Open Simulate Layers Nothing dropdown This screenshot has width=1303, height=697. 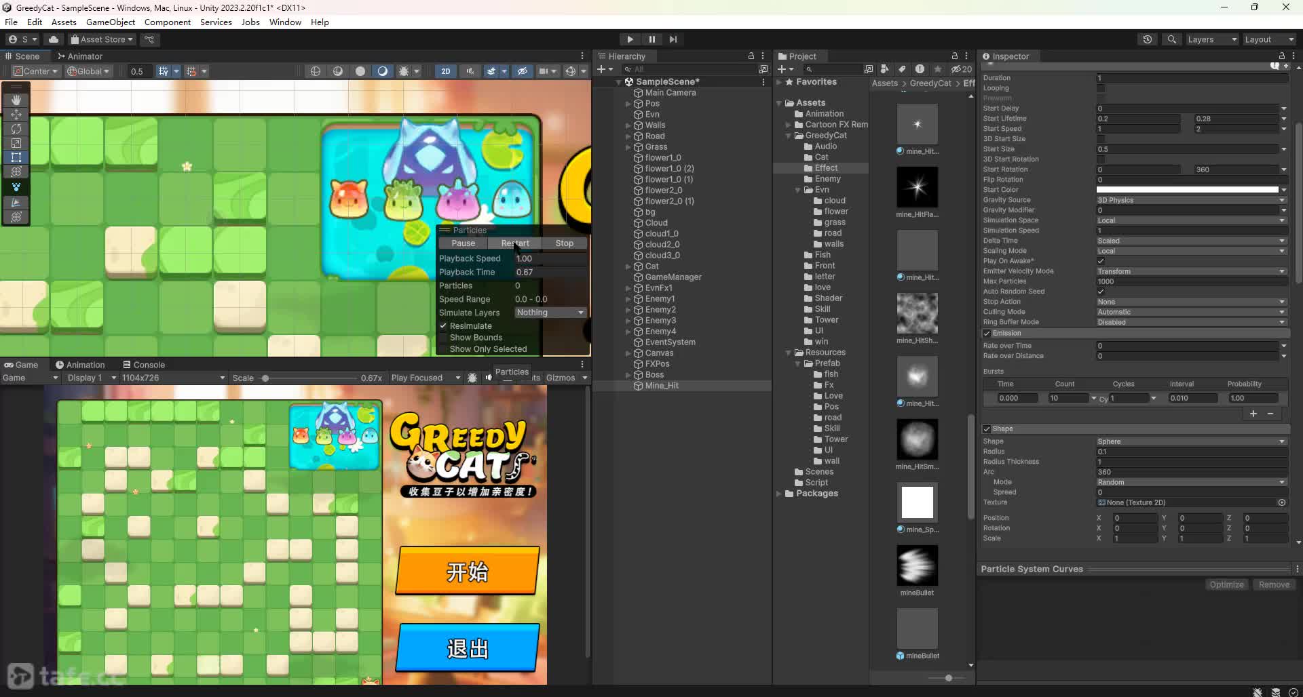(x=550, y=313)
